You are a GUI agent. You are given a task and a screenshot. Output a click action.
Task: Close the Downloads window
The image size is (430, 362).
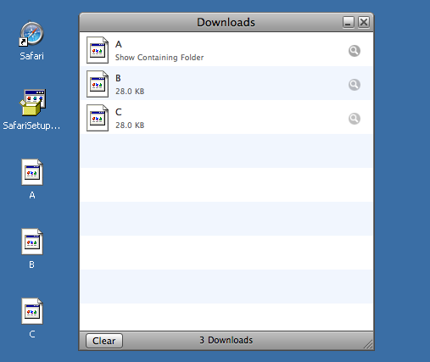pos(364,22)
